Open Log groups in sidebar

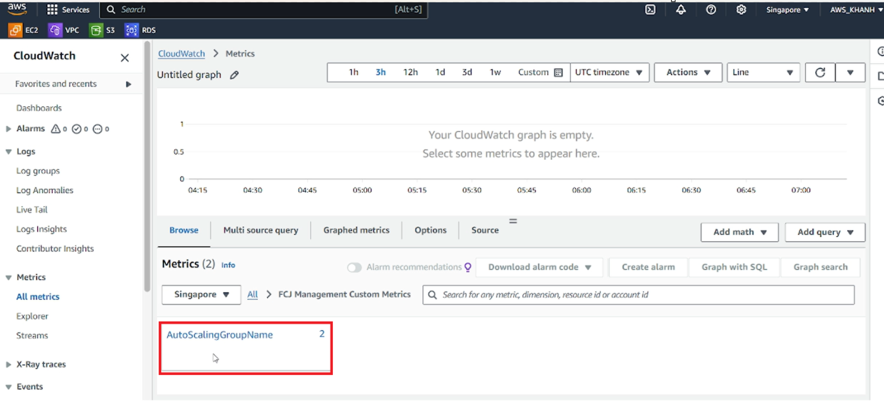[38, 171]
